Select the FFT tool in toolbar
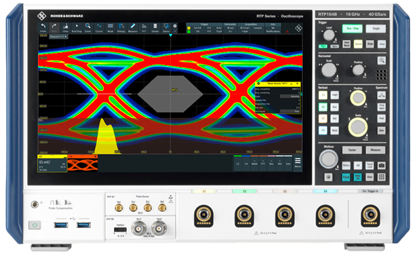Screen dimensions: 417x258 (x=144, y=28)
